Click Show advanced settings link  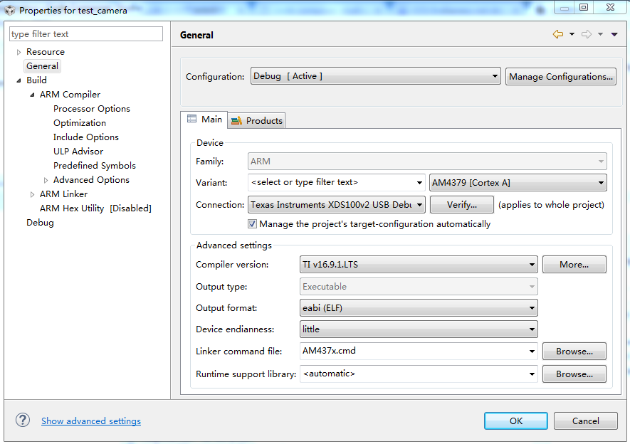pyautogui.click(x=91, y=421)
